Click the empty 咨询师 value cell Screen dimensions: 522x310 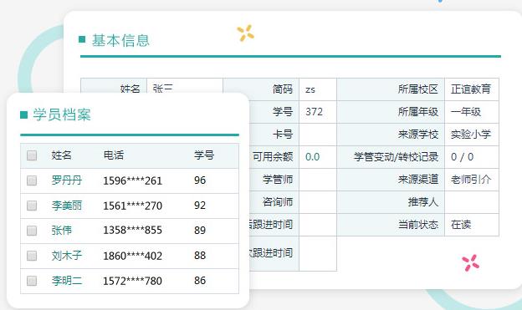click(318, 202)
